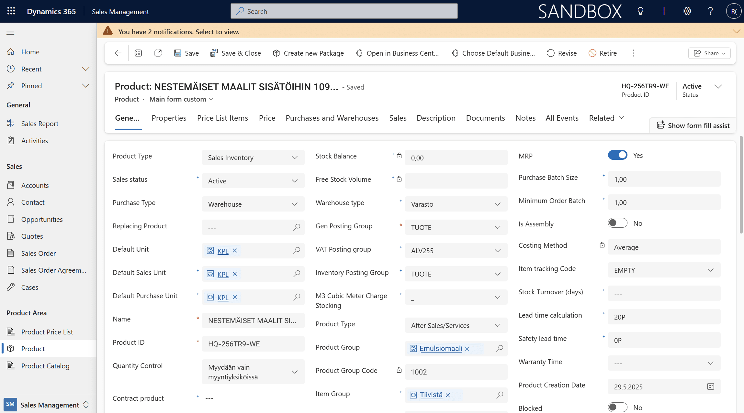This screenshot has height=413, width=744.
Task: Toggle the Is Assembly switch
Action: (617, 223)
